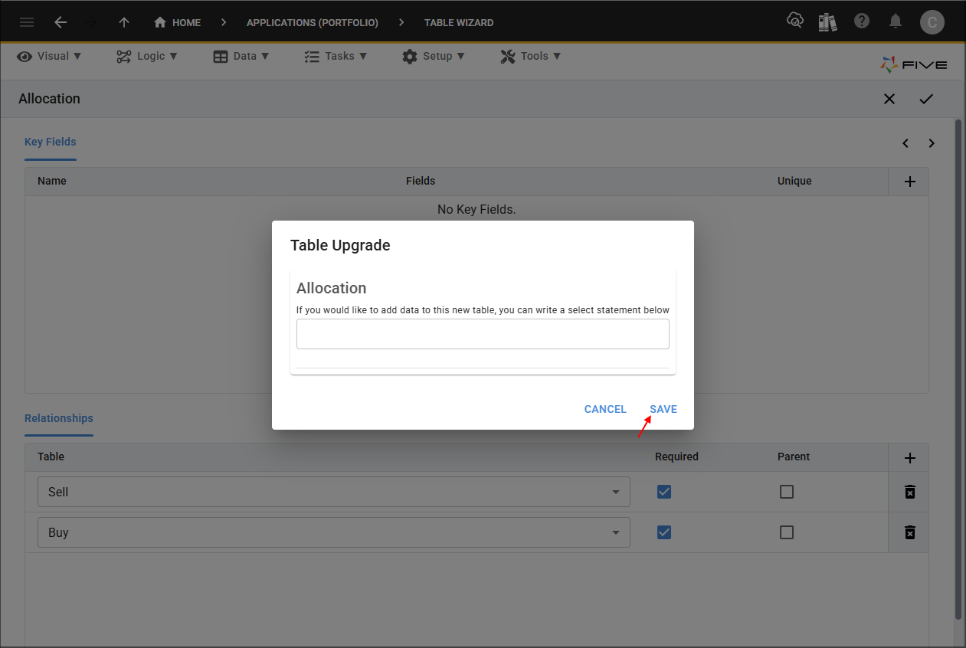Click the Unique column header
The width and height of the screenshot is (966, 648).
(794, 182)
